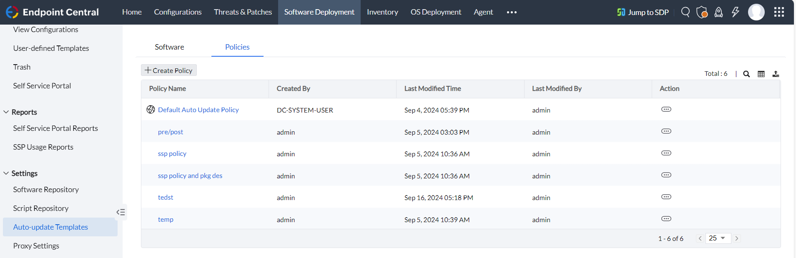Click the export policies icon

(776, 74)
